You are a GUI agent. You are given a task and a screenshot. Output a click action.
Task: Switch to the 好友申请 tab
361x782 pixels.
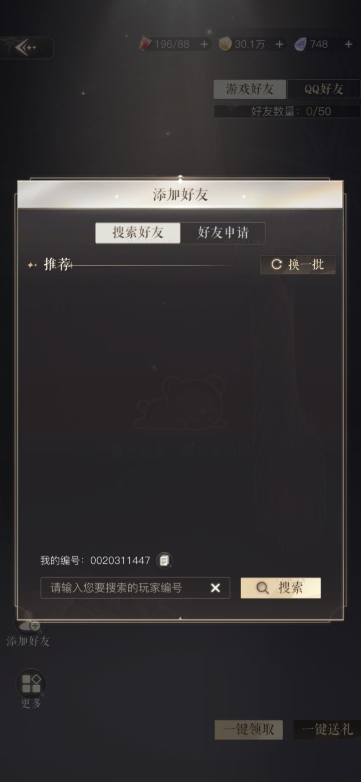223,233
